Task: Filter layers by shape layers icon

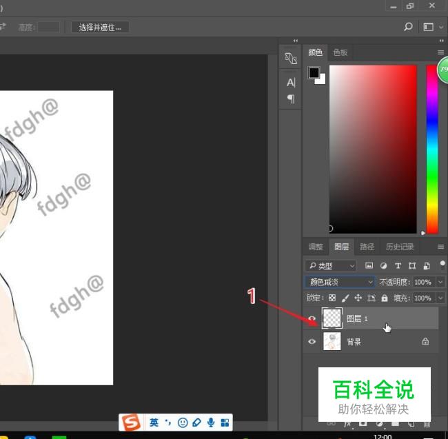Action: point(412,265)
